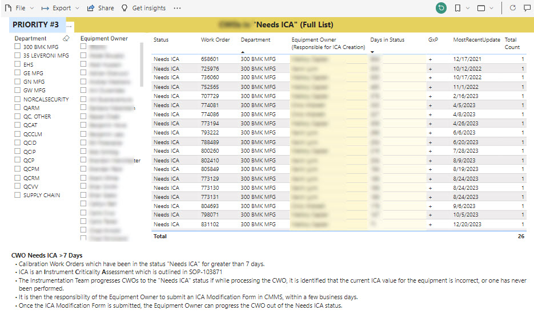
Task: Click the refresh visuals icon
Action: [x=512, y=8]
